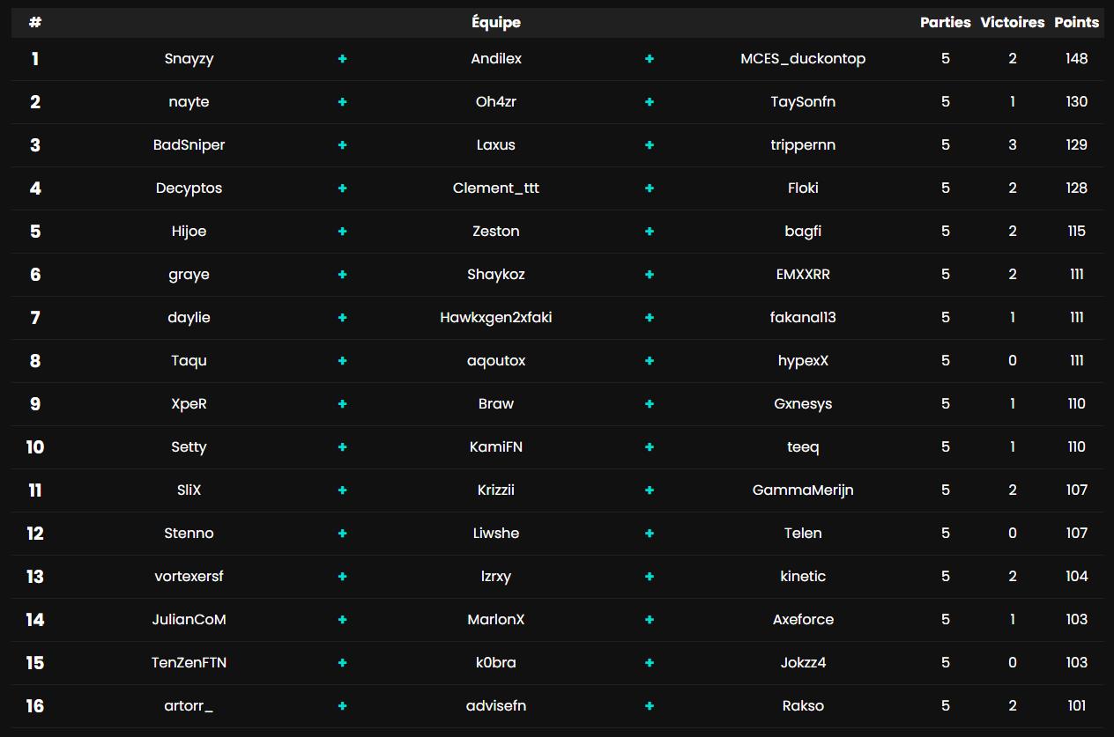
Task: Open the Victoires column sorting
Action: [x=1012, y=22]
